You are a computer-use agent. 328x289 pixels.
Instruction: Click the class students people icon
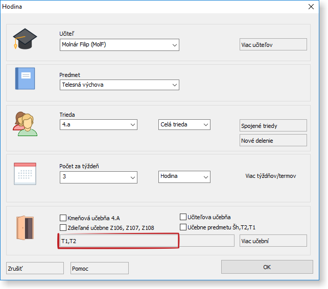point(25,124)
